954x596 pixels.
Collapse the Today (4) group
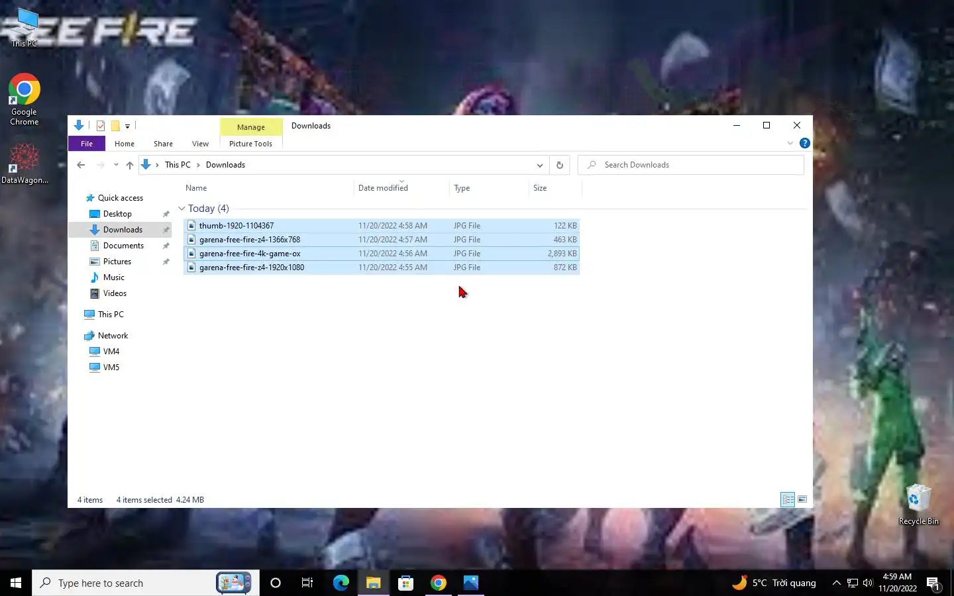(182, 209)
